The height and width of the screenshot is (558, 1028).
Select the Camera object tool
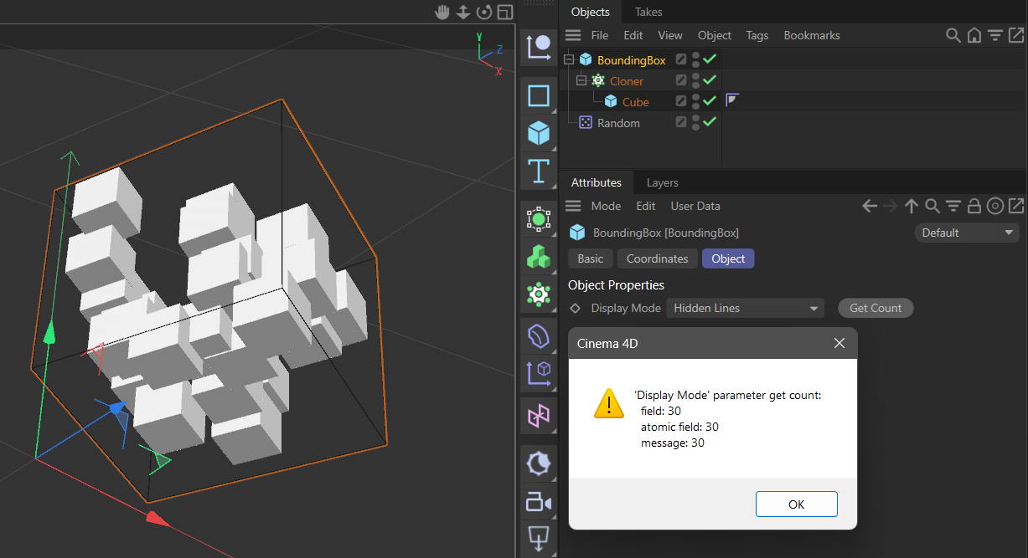pyautogui.click(x=538, y=502)
